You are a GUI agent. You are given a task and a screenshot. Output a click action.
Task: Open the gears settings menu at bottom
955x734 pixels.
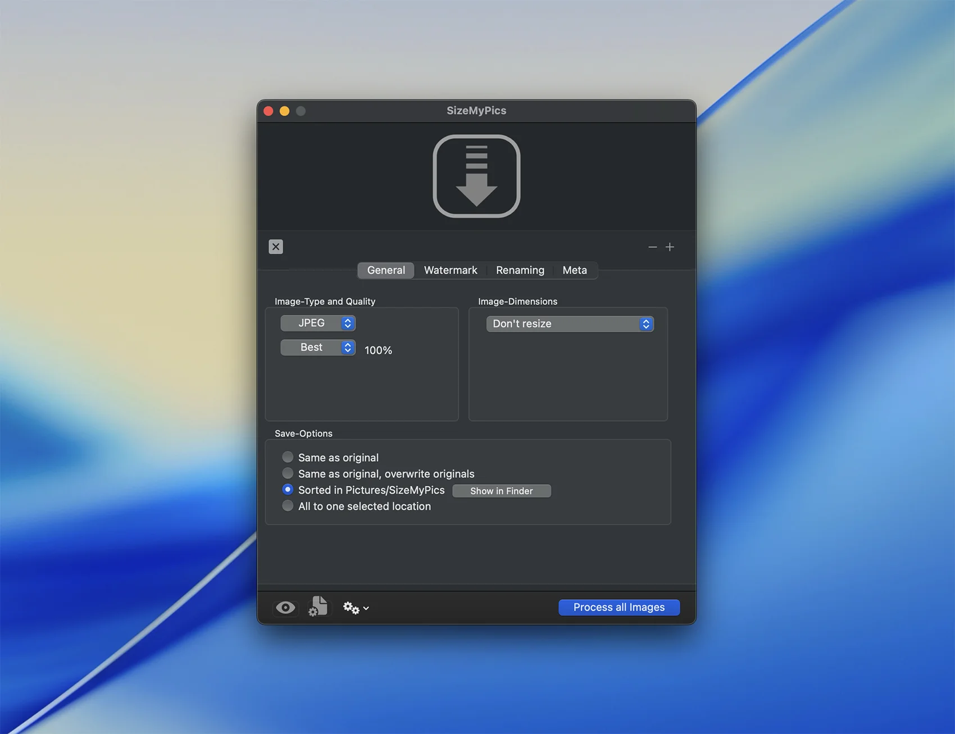click(356, 608)
